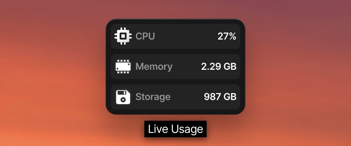This screenshot has height=146, width=351.
Task: Click the 987 GB storage value
Action: point(220,97)
